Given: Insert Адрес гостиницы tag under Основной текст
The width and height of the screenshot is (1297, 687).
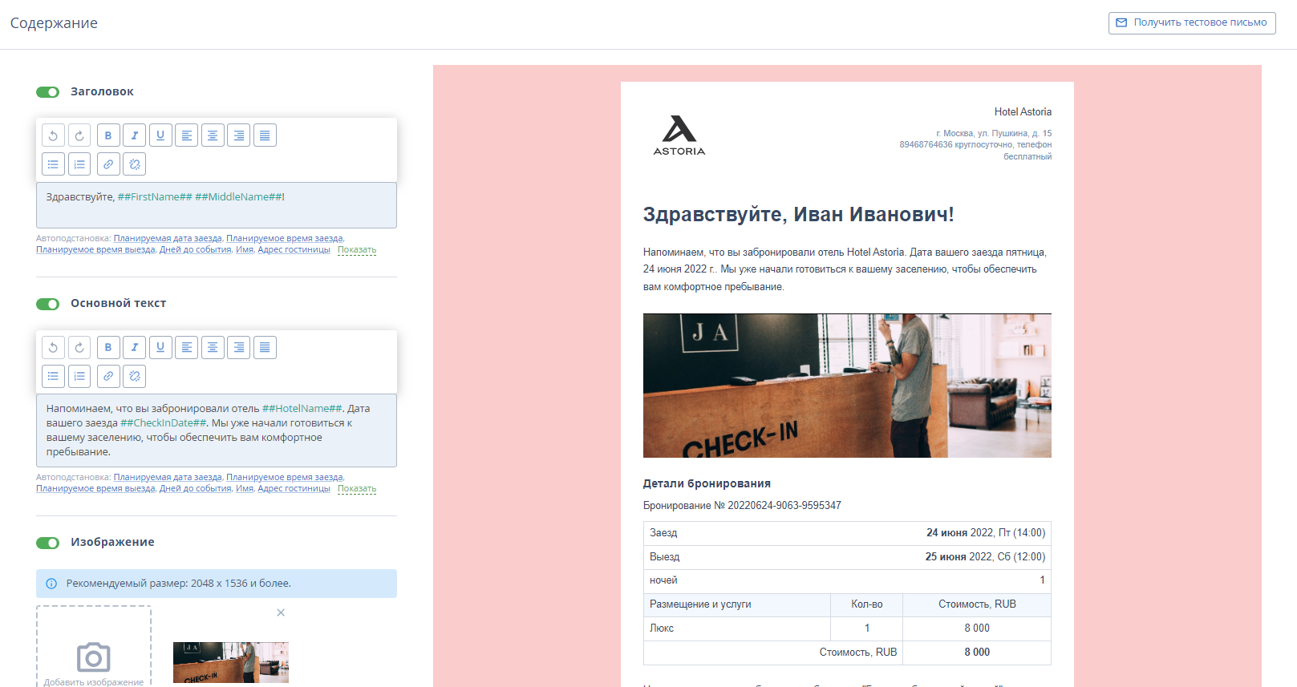Looking at the screenshot, I should tap(294, 489).
